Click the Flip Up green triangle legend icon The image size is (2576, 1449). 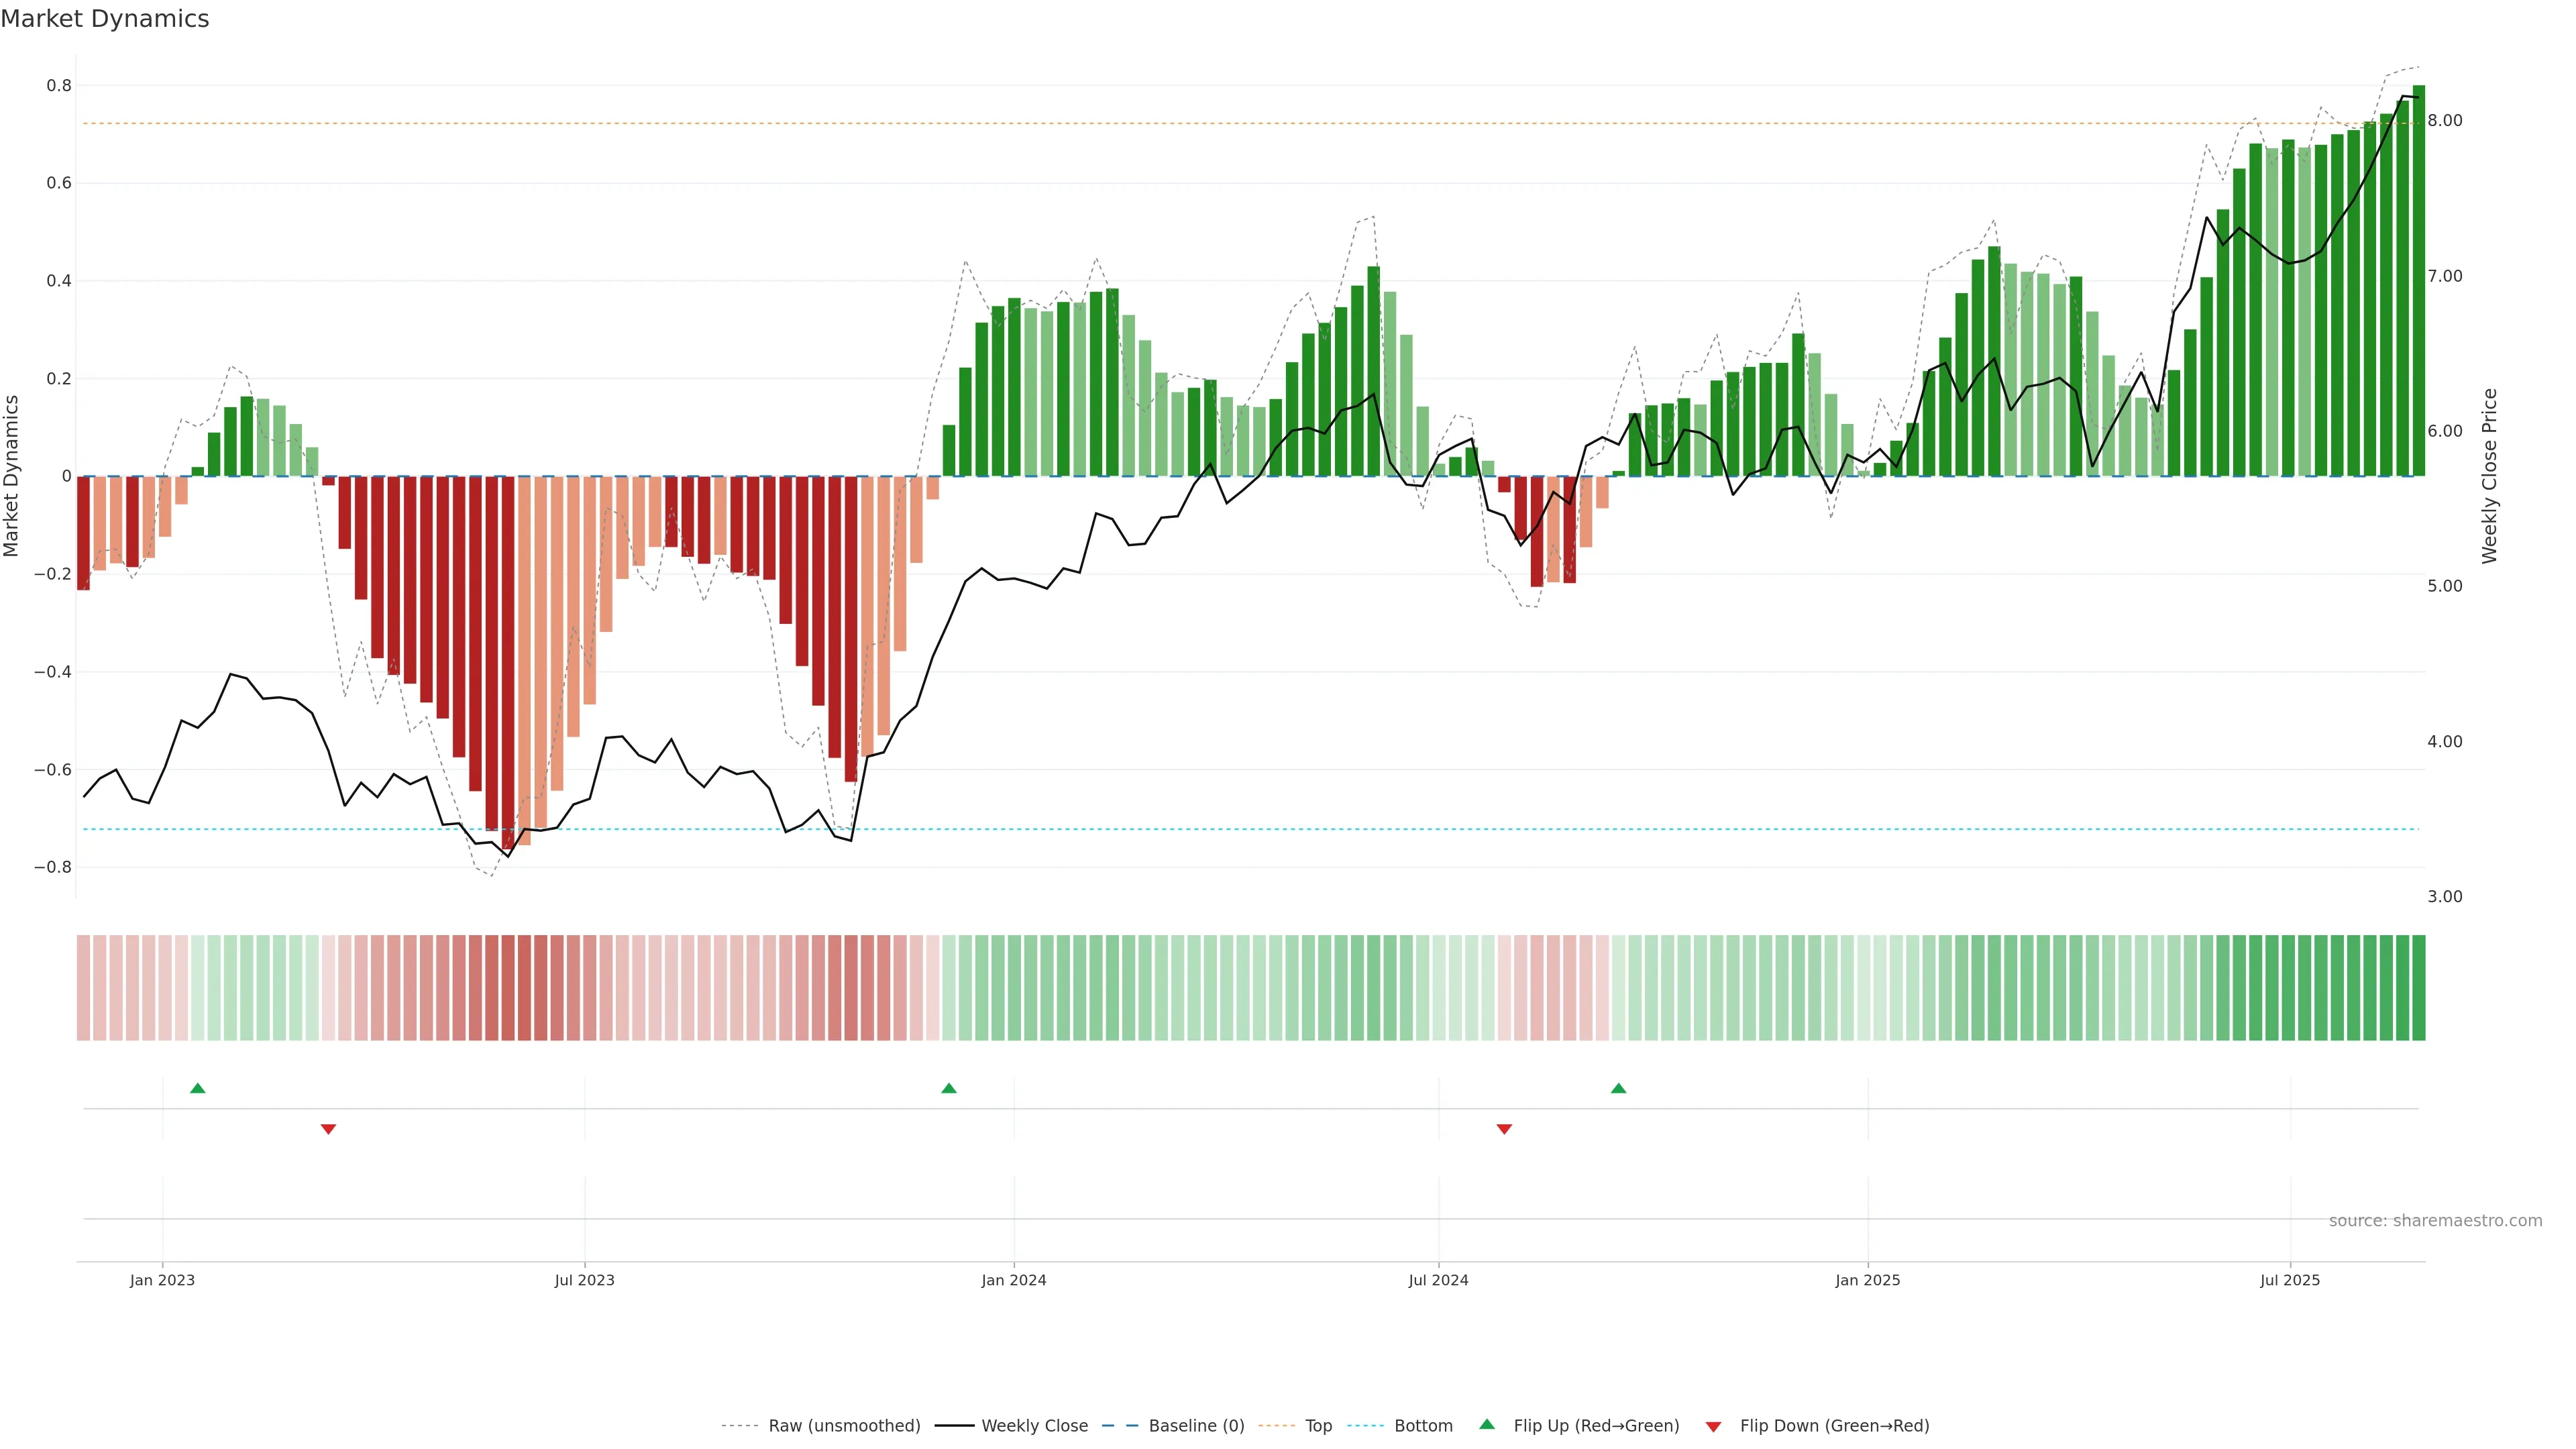[x=1487, y=1424]
